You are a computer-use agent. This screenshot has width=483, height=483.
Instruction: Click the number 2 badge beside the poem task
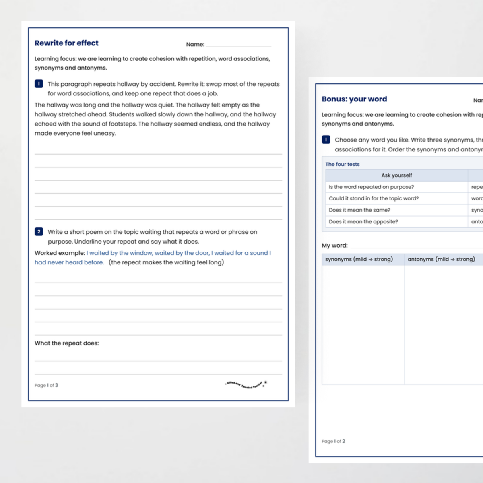coord(39,232)
